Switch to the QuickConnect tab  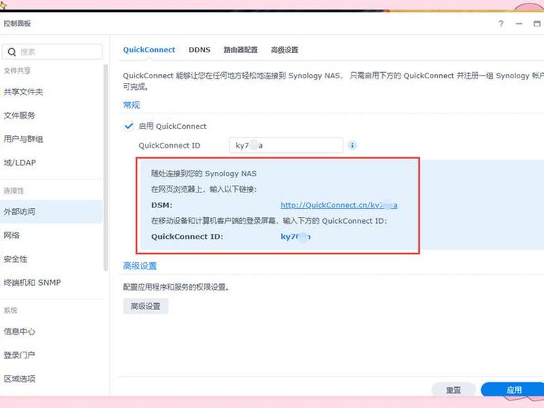click(x=149, y=50)
